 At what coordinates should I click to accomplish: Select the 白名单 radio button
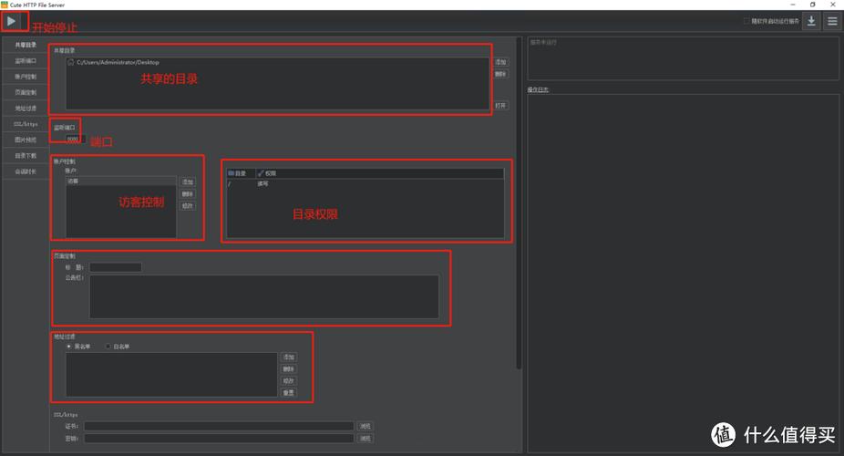108,347
